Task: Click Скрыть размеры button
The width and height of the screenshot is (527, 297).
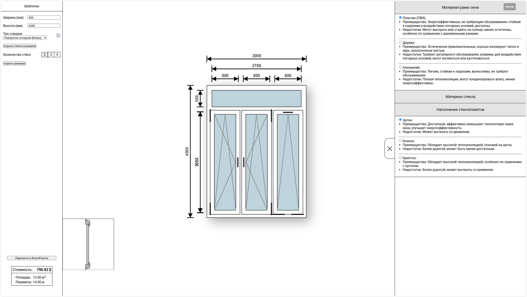Action: (x=14, y=63)
